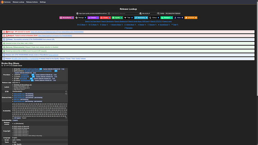The width and height of the screenshot is (258, 145).
Task: Open the Search mora link
Action: [168, 21]
